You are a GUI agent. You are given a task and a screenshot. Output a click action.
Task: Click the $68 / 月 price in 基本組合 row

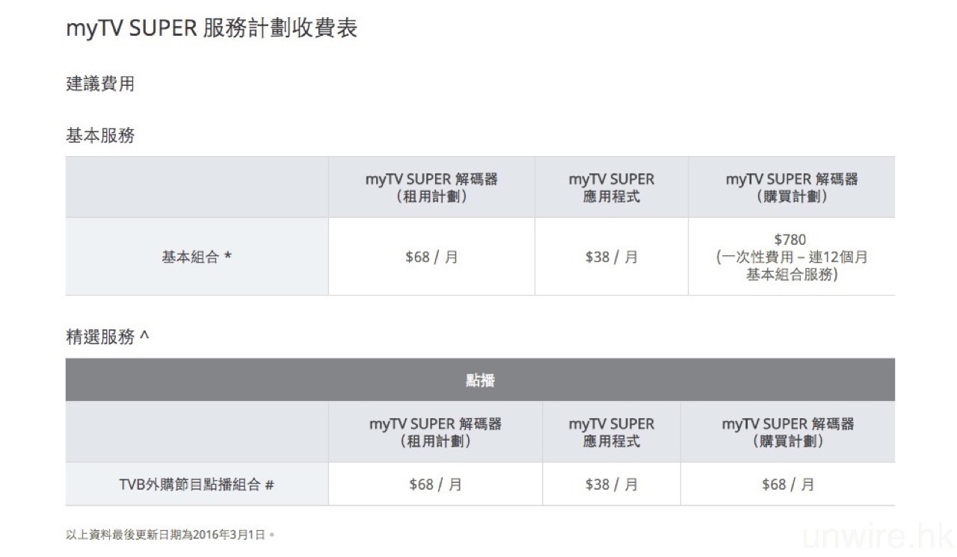[431, 257]
